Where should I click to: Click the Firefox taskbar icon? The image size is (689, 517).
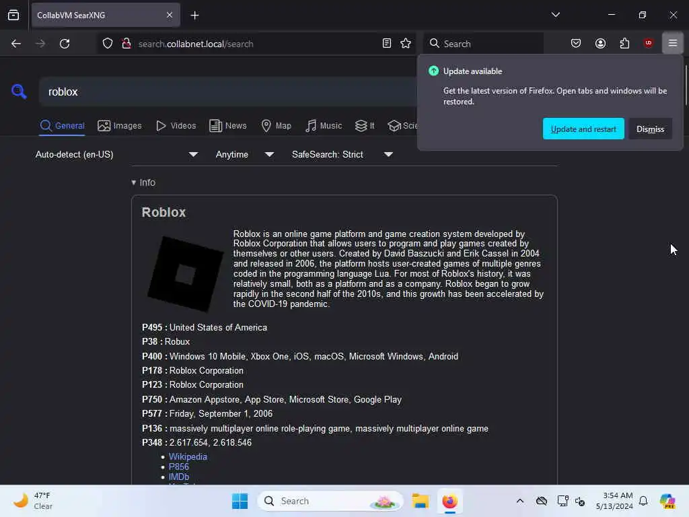(449, 501)
